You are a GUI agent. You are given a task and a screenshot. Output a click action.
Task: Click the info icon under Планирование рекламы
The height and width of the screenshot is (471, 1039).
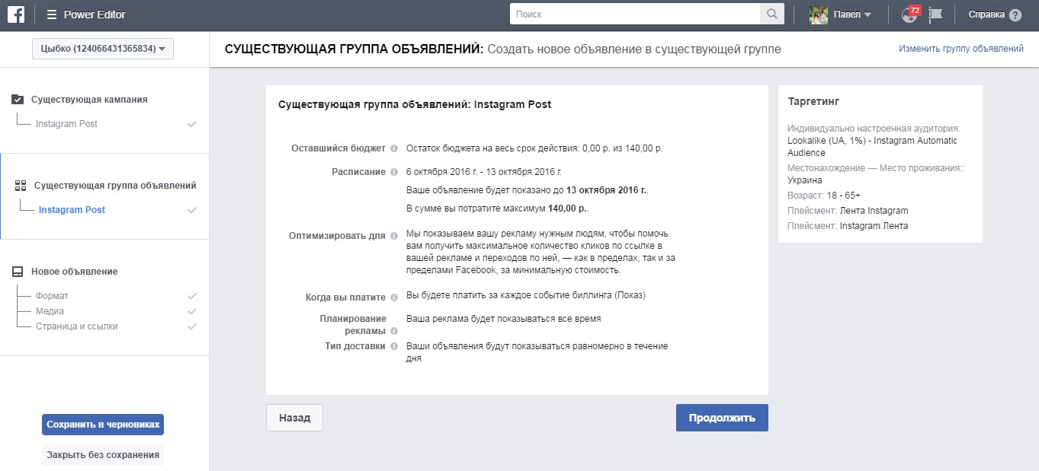(394, 331)
